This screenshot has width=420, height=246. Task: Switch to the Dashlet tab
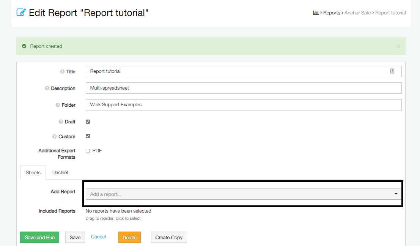pos(60,173)
